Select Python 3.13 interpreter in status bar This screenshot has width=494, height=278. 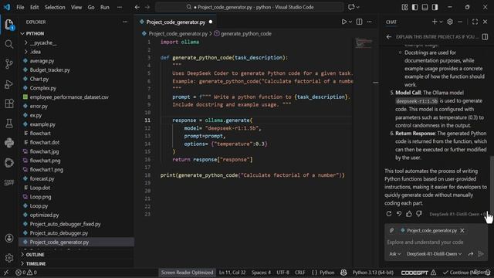[373, 273]
